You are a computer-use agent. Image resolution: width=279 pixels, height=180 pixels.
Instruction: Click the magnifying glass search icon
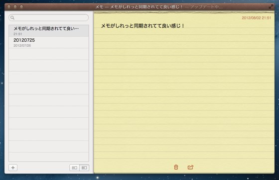coord(12,17)
